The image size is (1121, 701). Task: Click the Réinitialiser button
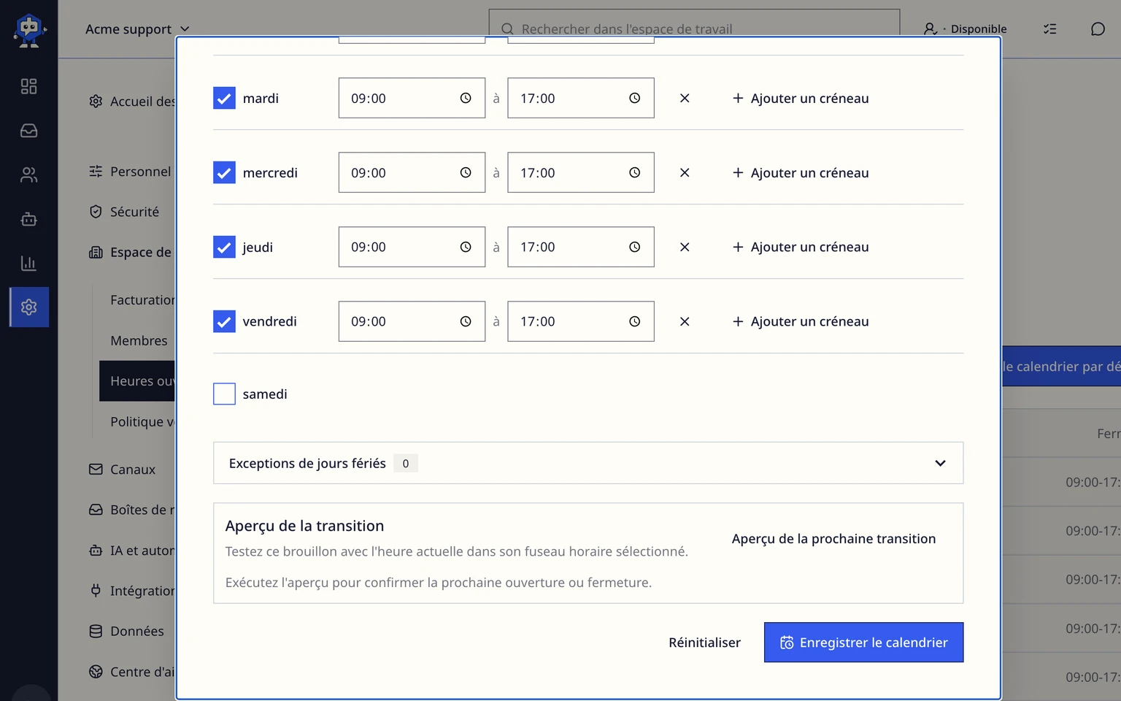pos(704,643)
